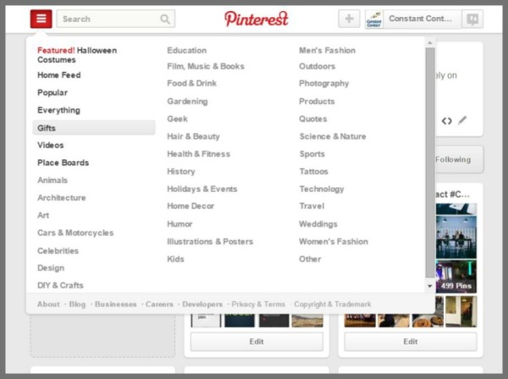Open Film, Music & Books category
Screen dimensions: 508x379
click(x=206, y=66)
